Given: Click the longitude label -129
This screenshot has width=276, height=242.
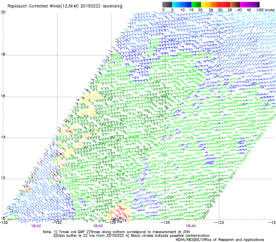Looking at the screenshot, I should point(112,223).
